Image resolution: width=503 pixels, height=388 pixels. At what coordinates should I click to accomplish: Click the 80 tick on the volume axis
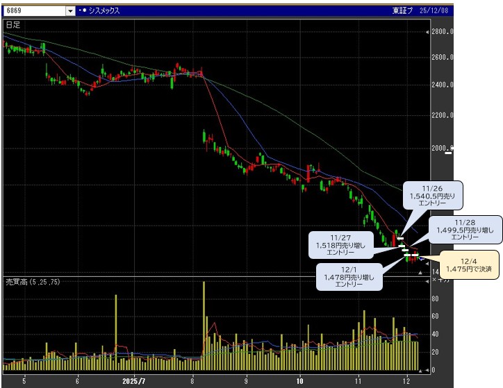click(x=436, y=298)
